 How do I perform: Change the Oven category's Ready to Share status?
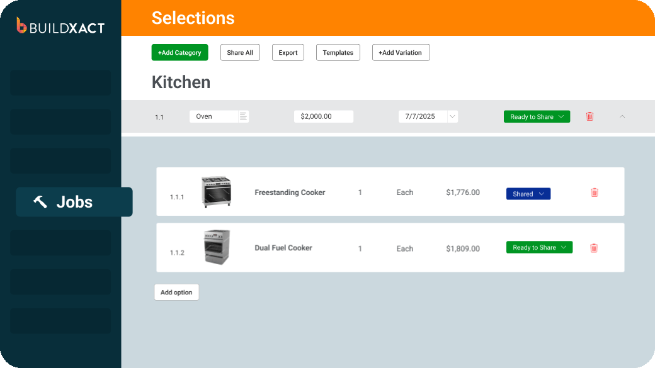(537, 116)
